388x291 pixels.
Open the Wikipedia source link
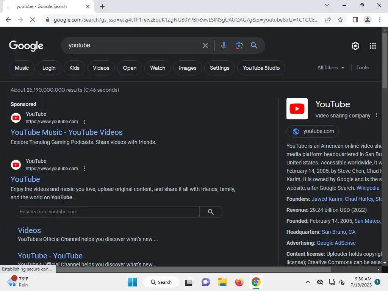[x=368, y=188]
